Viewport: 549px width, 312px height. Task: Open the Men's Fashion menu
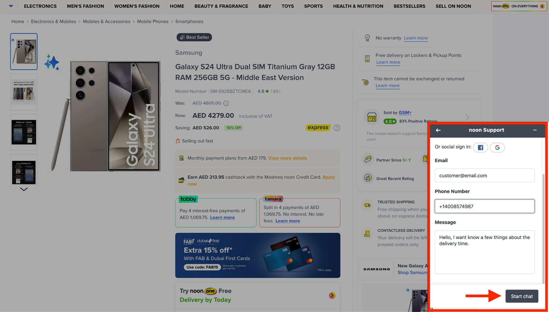tap(85, 6)
